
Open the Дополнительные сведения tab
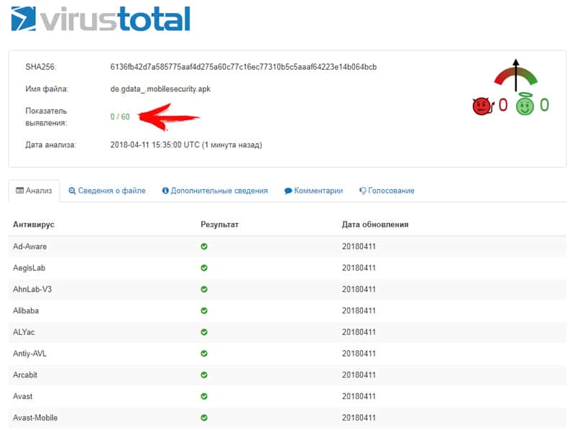pyautogui.click(x=215, y=191)
